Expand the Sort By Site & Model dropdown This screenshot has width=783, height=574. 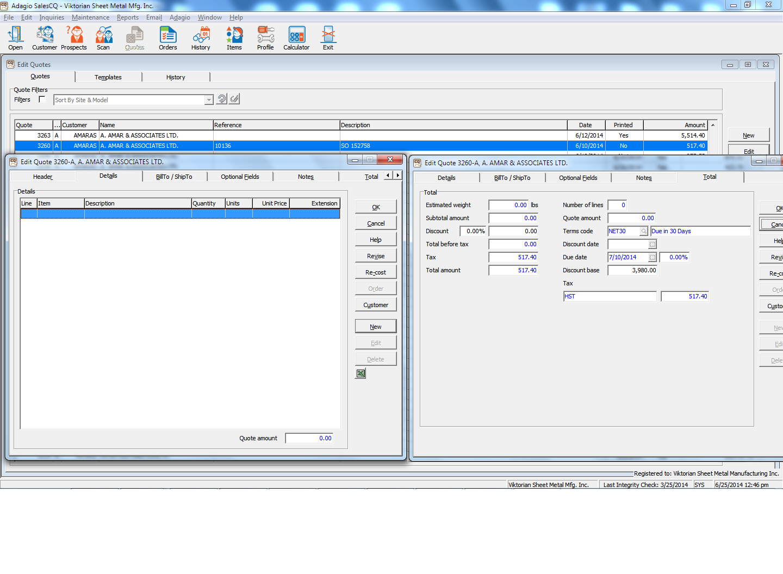(x=209, y=100)
